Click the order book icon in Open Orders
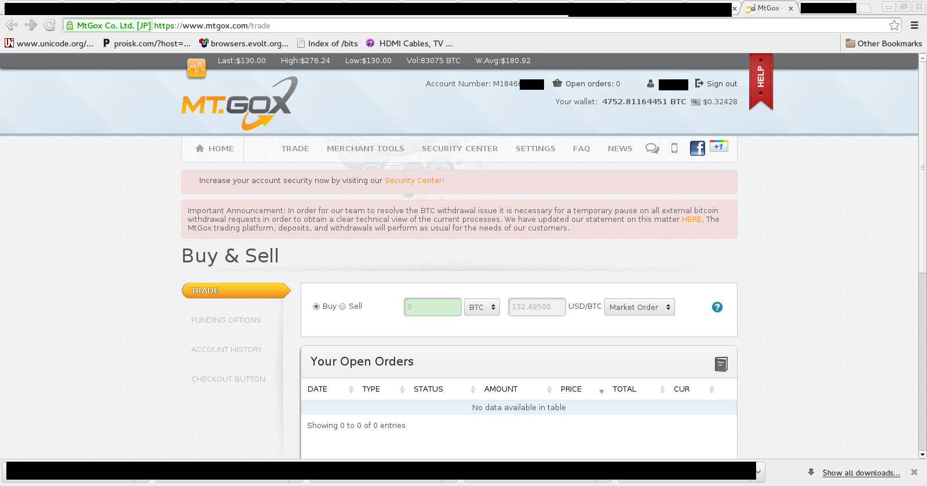 pos(721,364)
